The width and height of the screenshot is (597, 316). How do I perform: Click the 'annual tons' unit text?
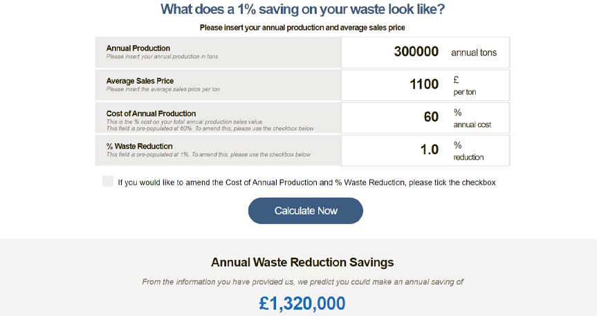(474, 53)
